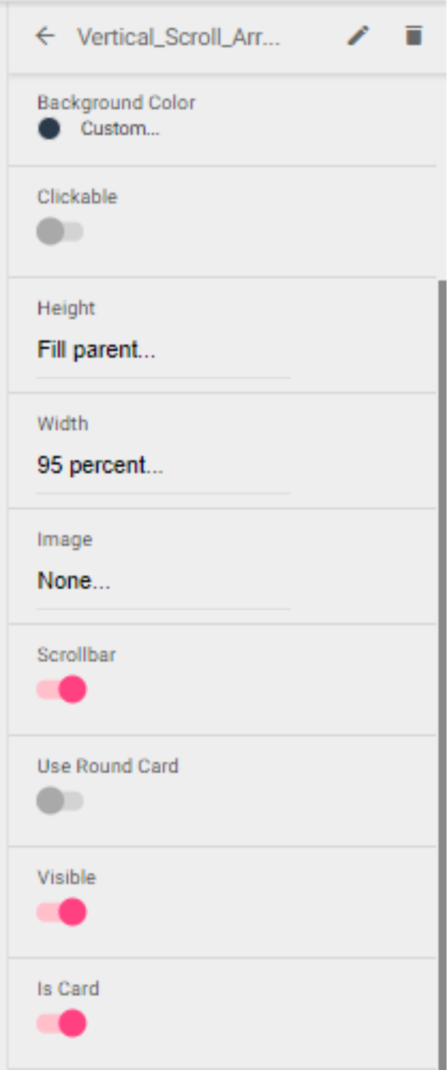
Task: Click the dark Background Color swatch
Action: 49,128
